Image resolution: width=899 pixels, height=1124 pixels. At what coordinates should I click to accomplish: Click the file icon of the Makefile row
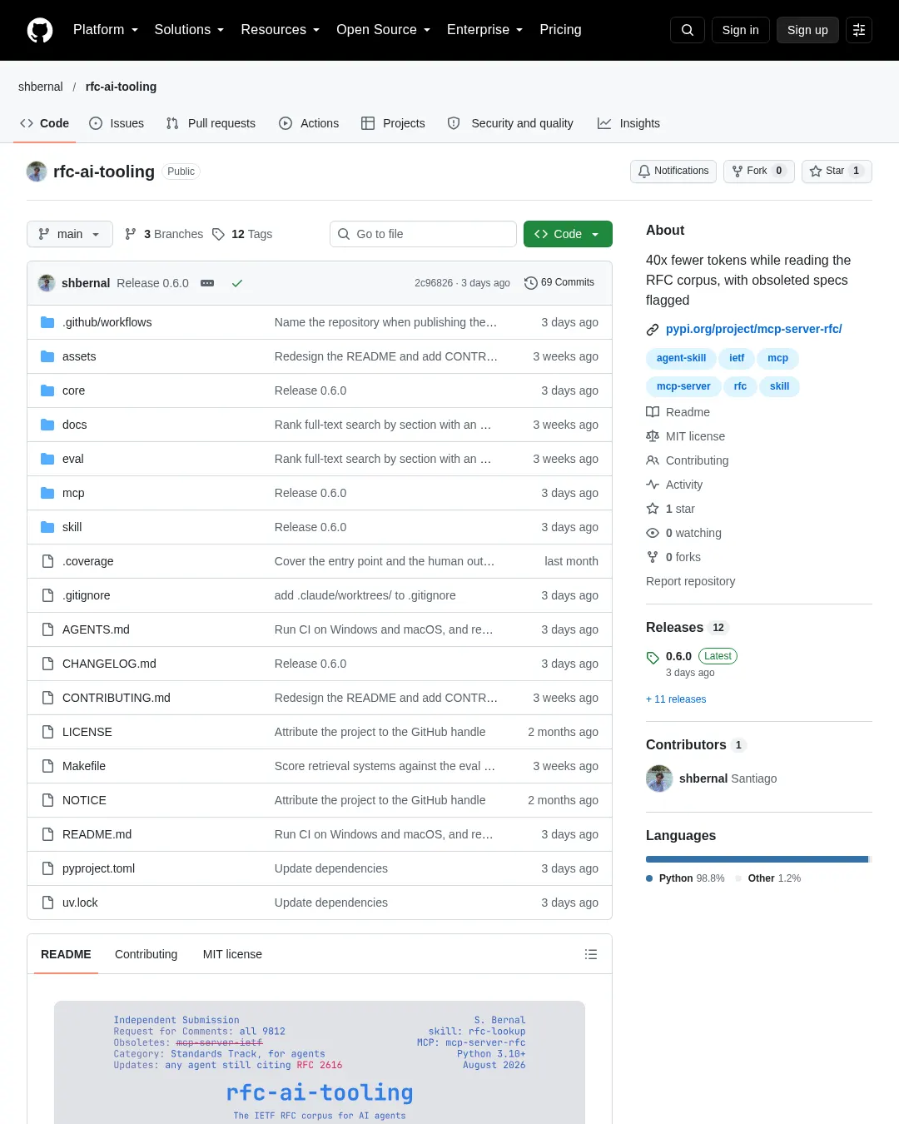tap(47, 766)
